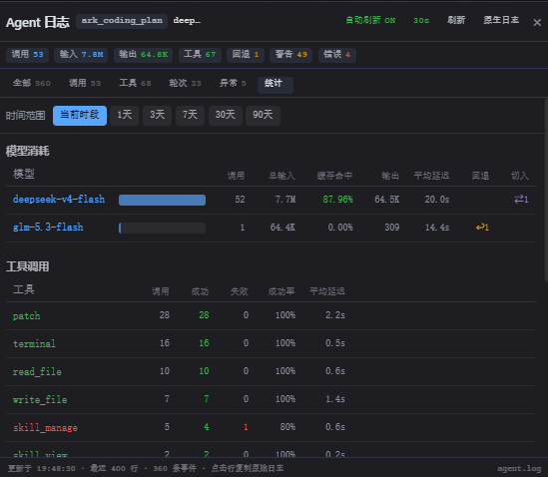
Task: Click the 失败 column header
Action: coord(240,291)
